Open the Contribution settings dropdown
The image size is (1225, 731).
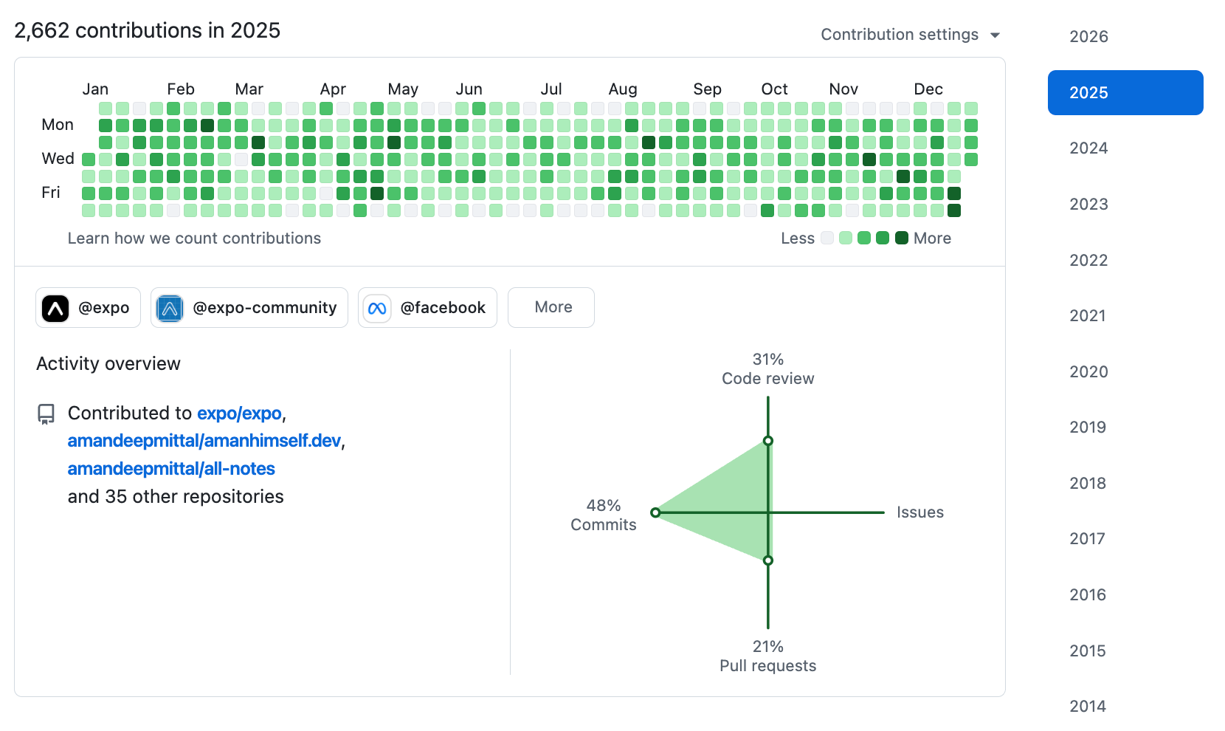pos(900,35)
